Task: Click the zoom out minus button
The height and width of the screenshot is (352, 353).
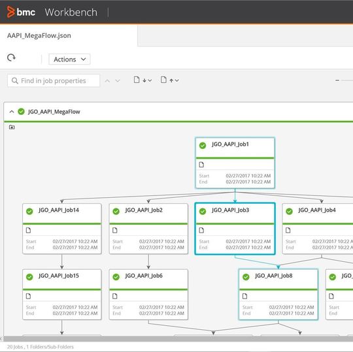Action: pyautogui.click(x=337, y=80)
